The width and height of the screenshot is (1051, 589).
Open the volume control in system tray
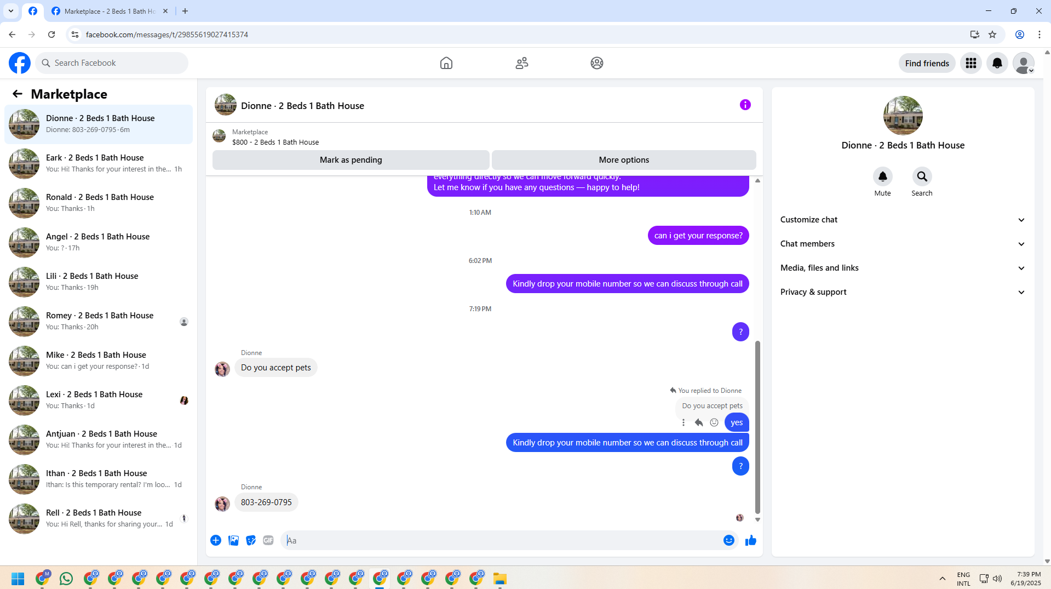coord(997,579)
